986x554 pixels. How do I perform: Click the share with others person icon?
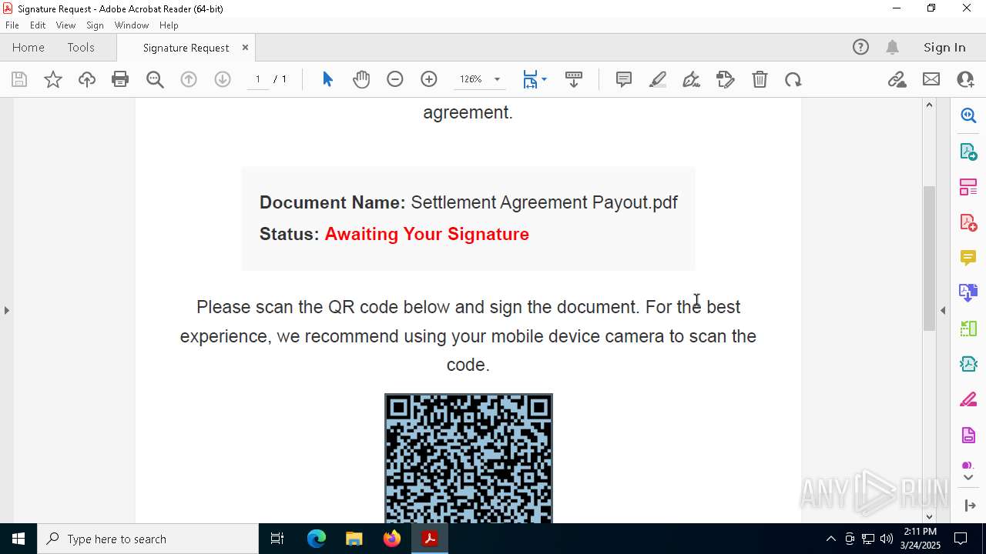click(x=965, y=79)
